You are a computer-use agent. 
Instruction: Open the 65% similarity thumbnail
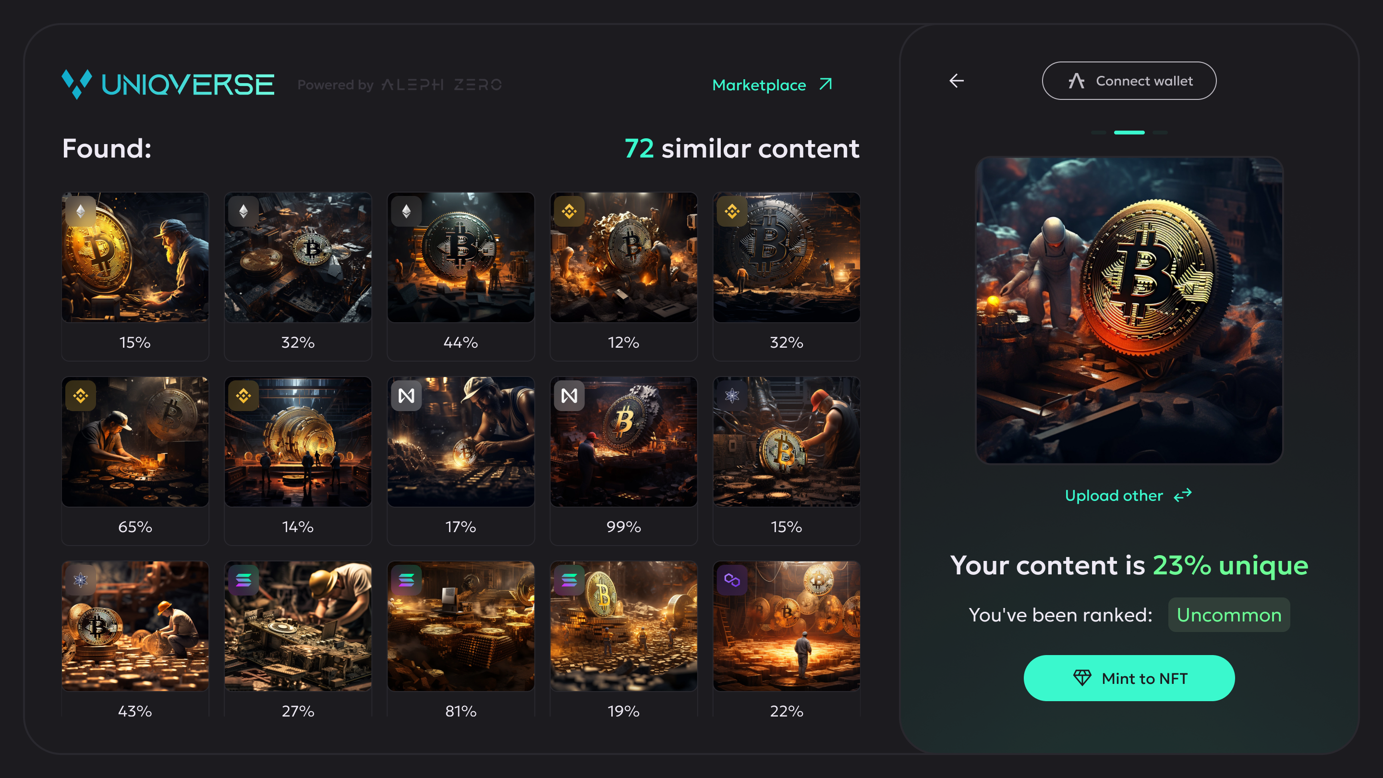click(x=135, y=442)
